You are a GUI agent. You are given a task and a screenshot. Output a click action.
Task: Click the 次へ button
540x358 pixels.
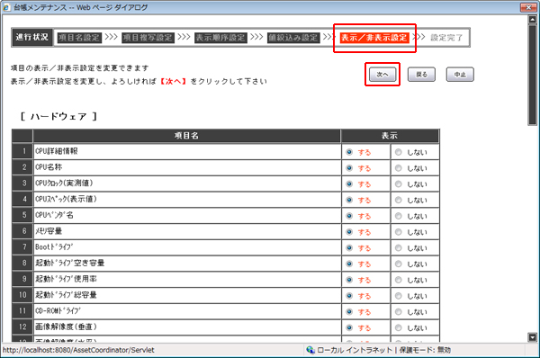[x=382, y=75]
